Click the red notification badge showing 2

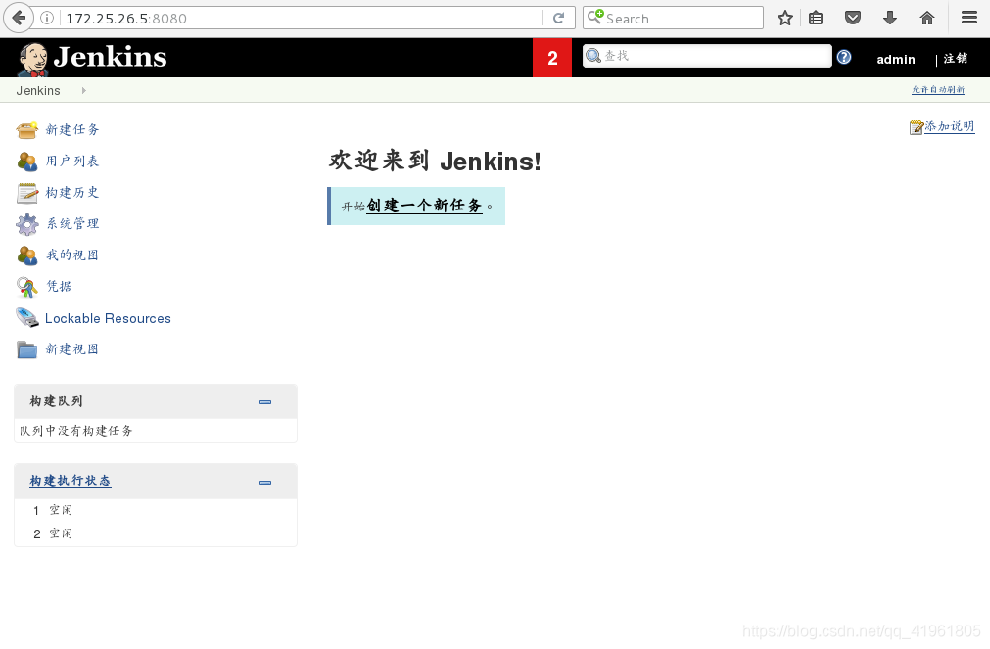point(552,58)
